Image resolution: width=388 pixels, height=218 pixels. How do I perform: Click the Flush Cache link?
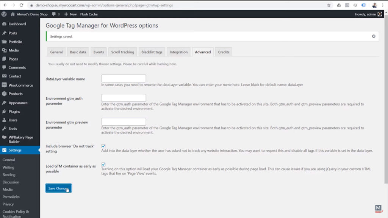89,14
